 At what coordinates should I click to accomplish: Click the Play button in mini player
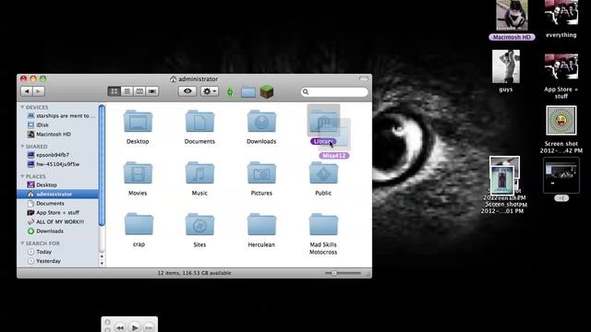click(x=135, y=328)
